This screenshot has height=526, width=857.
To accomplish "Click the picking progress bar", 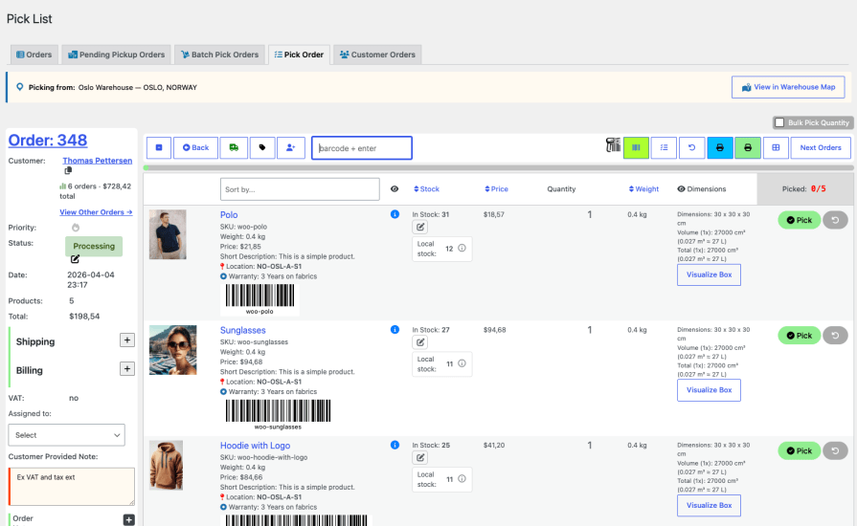I will click(x=499, y=168).
